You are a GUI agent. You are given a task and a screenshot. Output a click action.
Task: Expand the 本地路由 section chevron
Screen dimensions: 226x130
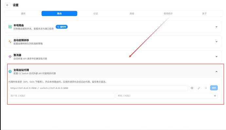[217, 27]
